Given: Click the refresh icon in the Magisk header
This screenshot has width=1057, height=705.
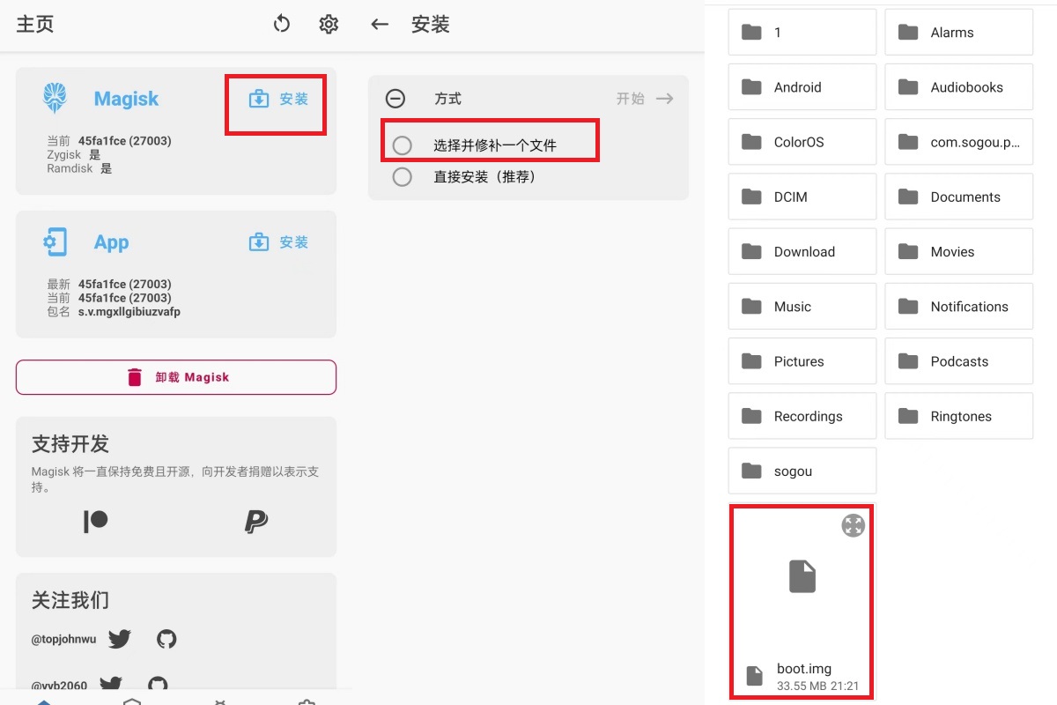Looking at the screenshot, I should 282,24.
